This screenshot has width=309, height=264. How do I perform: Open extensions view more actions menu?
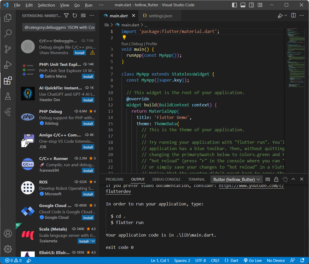92,16
